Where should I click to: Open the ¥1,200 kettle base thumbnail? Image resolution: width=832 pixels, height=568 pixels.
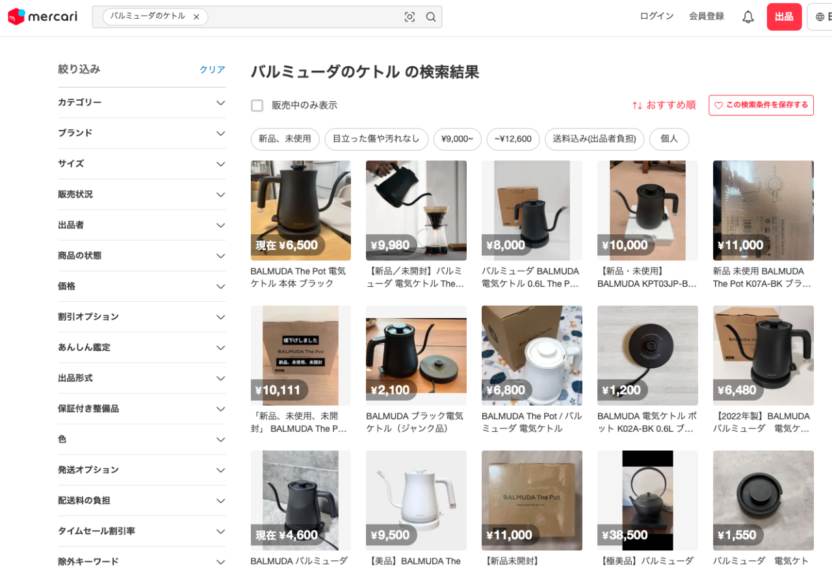pyautogui.click(x=647, y=356)
